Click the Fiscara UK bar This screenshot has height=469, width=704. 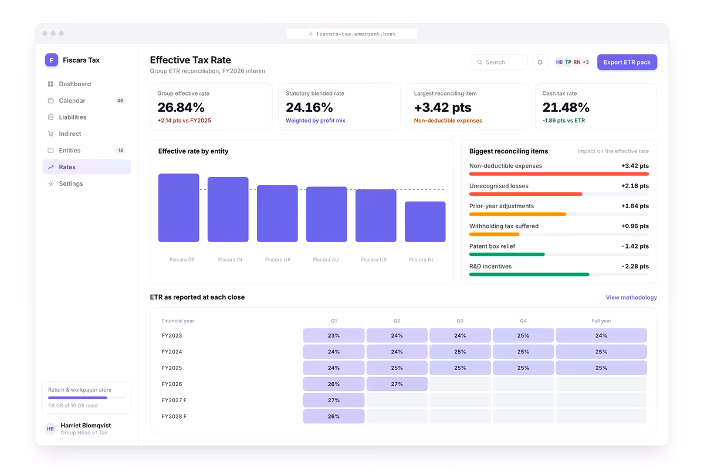277,213
